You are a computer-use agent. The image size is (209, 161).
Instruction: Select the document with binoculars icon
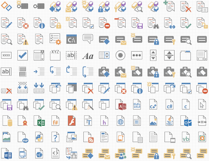click(153, 23)
